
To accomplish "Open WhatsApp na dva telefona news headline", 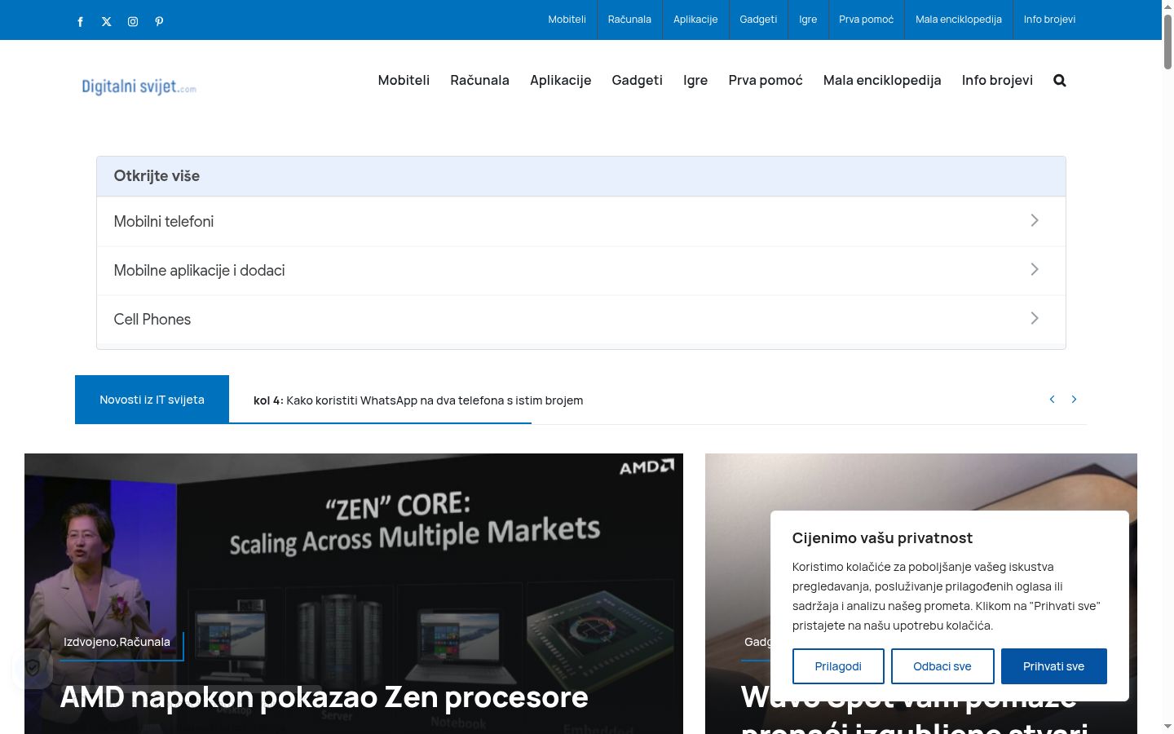I will pyautogui.click(x=435, y=400).
